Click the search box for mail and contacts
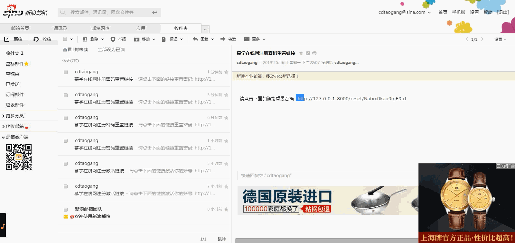 (x=109, y=12)
